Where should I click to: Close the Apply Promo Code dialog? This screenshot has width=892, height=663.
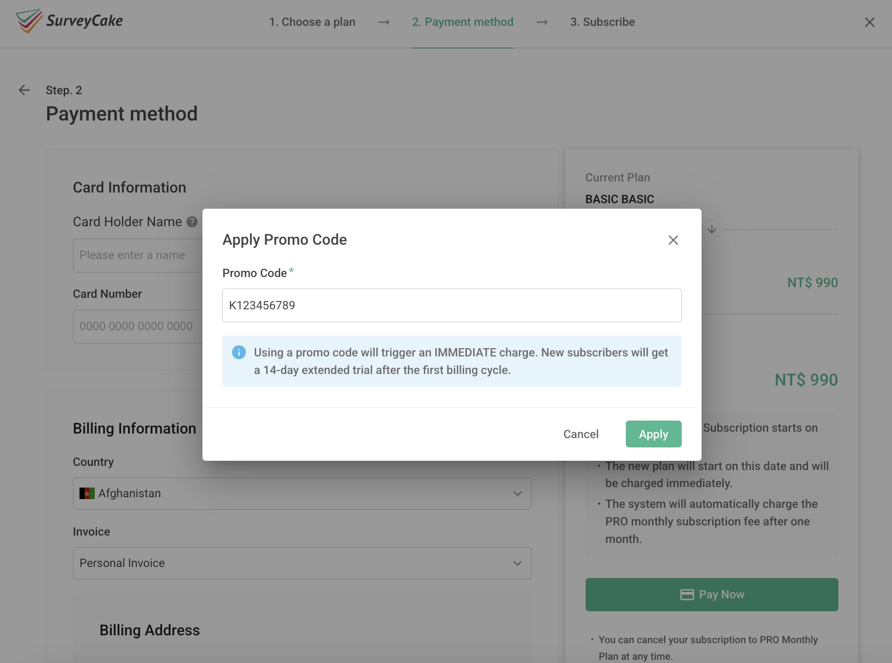[x=673, y=240]
